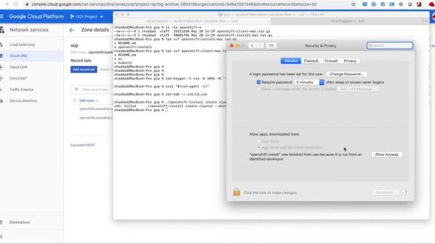Select the General tab in Security & Privacy
Viewport: 435px width, 244px height.
[x=291, y=61]
